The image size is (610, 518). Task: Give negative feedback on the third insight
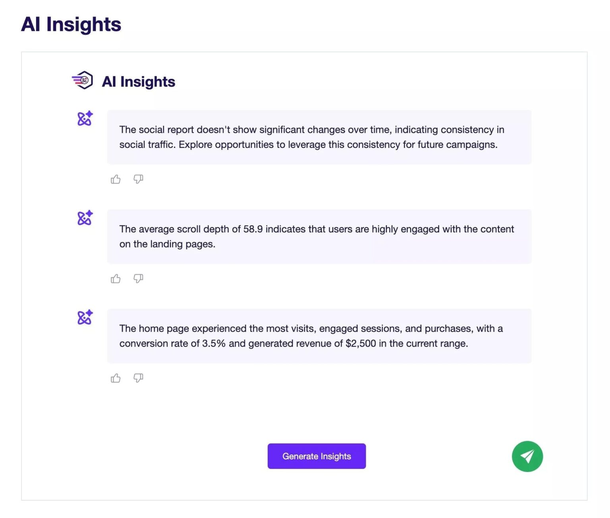[138, 378]
